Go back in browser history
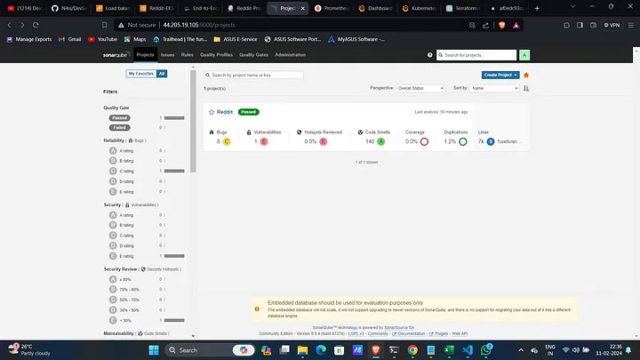The width and height of the screenshot is (640, 360). point(10,25)
